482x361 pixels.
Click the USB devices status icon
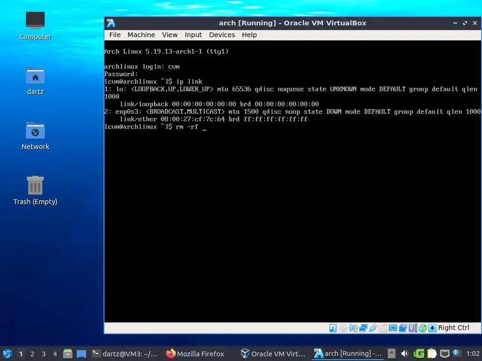click(x=373, y=328)
